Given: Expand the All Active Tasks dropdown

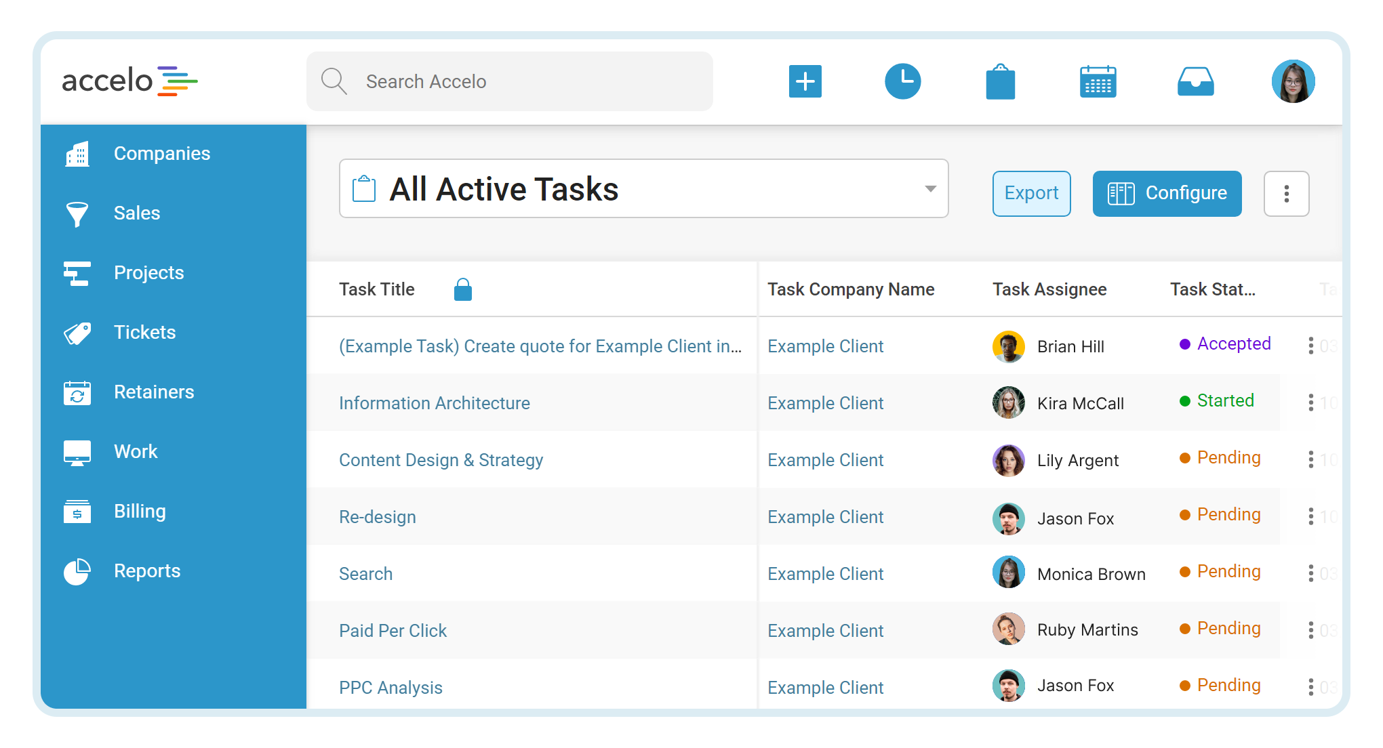Looking at the screenshot, I should coord(931,189).
